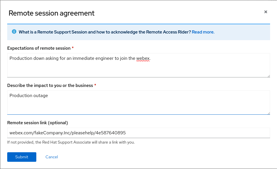This screenshot has height=169, width=277.
Task: Click the Red Hat Support Associate helper text
Action: (x=71, y=142)
